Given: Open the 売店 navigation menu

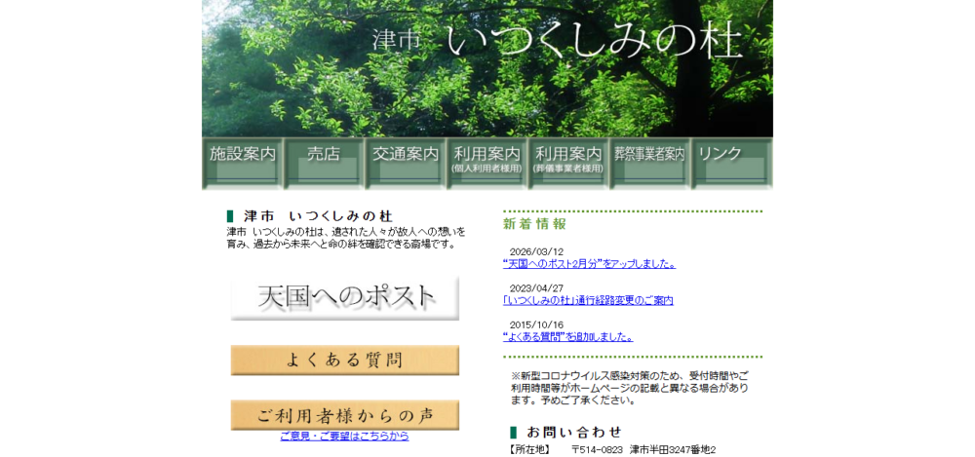Looking at the screenshot, I should tap(324, 163).
